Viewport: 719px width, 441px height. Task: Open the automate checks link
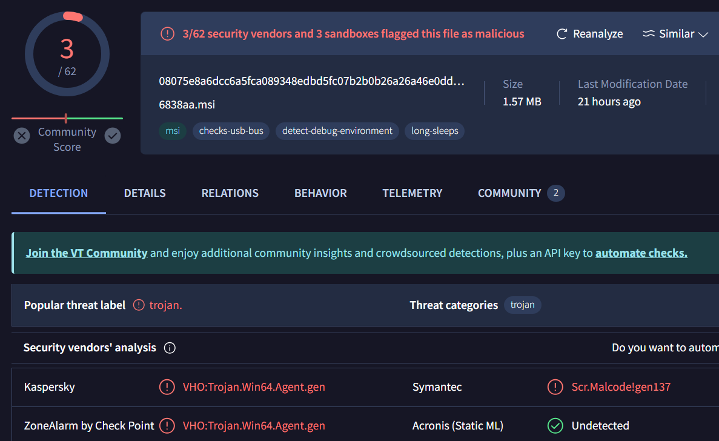point(641,253)
